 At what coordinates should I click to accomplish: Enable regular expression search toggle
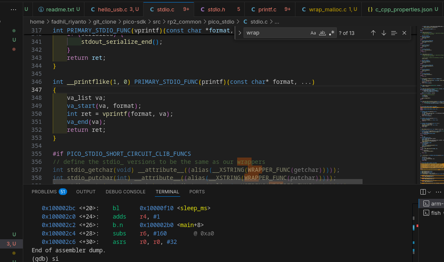(x=332, y=33)
